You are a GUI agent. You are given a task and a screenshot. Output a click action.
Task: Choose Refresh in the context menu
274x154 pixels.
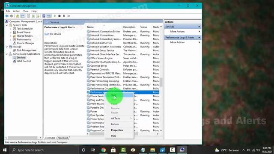tap(119, 124)
